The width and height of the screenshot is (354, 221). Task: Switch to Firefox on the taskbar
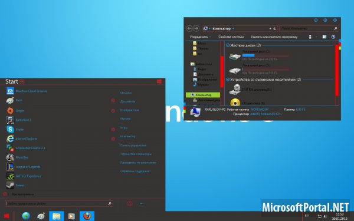pos(87,216)
